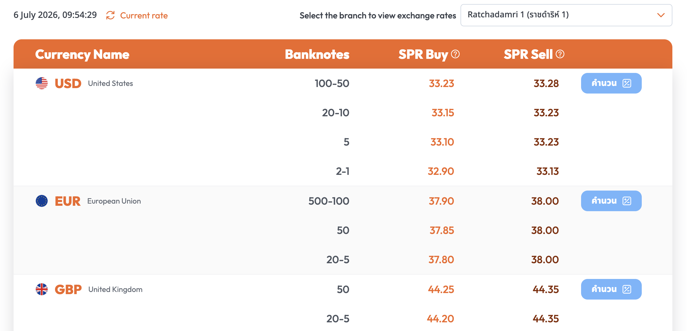The height and width of the screenshot is (331, 687).
Task: Click the United Kingdom flag icon
Action: (x=42, y=289)
